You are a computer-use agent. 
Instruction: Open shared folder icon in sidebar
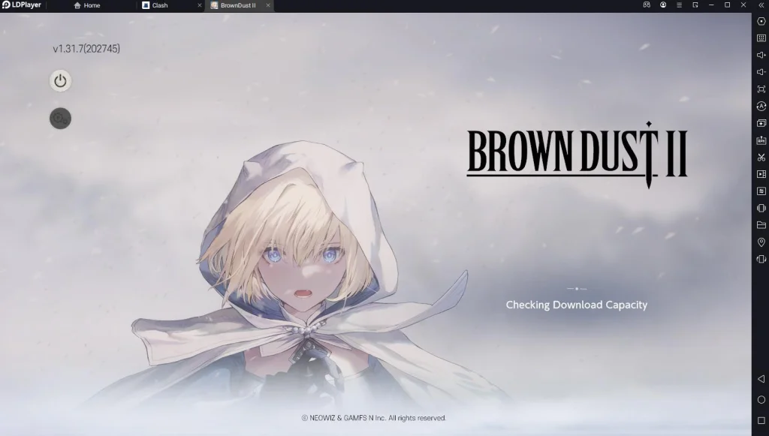coord(761,225)
